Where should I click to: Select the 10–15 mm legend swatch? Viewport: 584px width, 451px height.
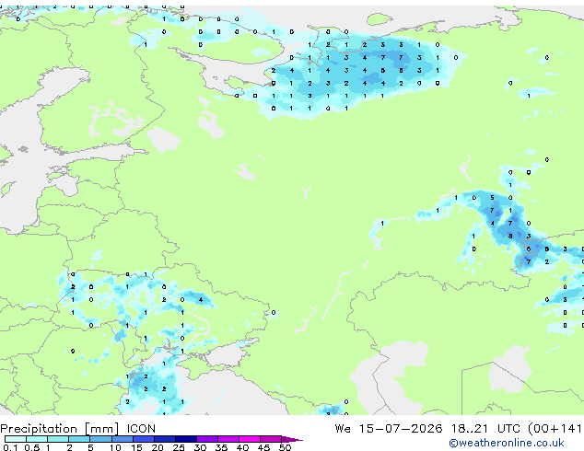(x=122, y=439)
